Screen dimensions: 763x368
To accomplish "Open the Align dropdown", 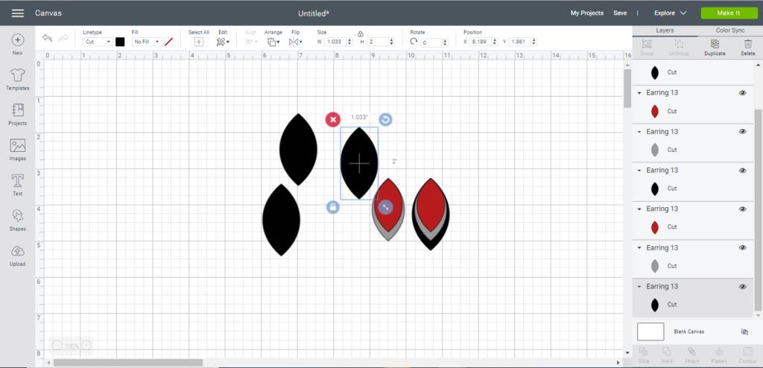I will tap(251, 42).
